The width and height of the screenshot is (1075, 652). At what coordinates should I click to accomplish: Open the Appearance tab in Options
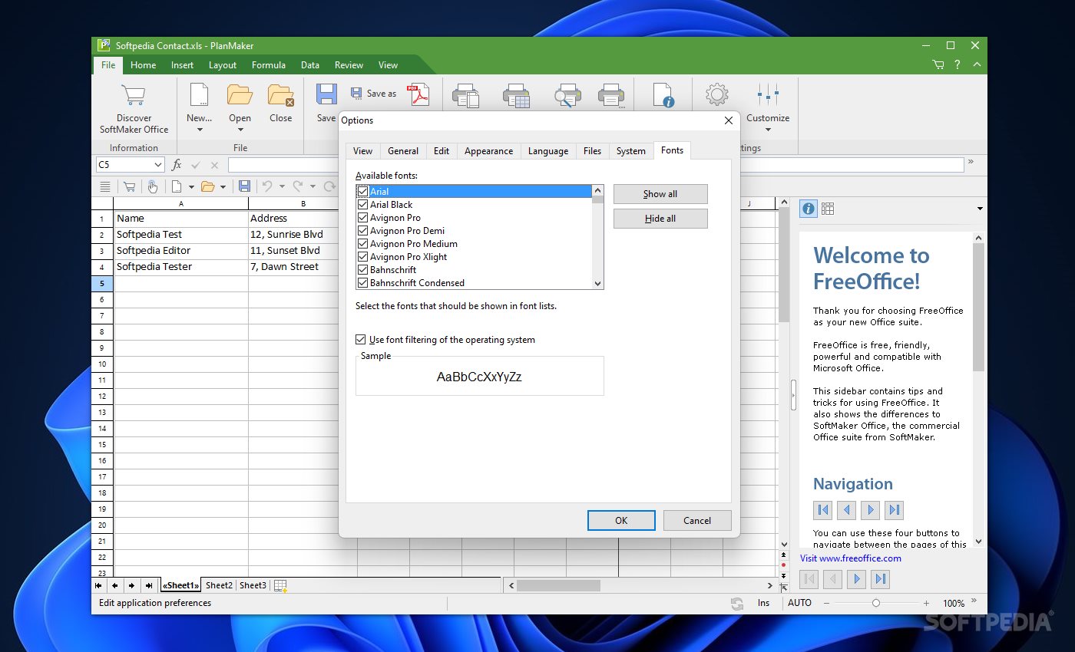point(488,151)
